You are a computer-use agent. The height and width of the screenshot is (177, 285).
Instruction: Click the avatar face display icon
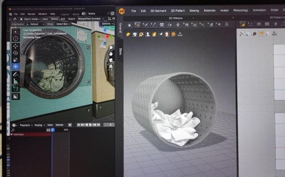[167, 34]
